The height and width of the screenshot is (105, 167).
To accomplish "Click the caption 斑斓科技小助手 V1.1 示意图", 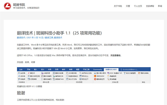I will [30, 86].
